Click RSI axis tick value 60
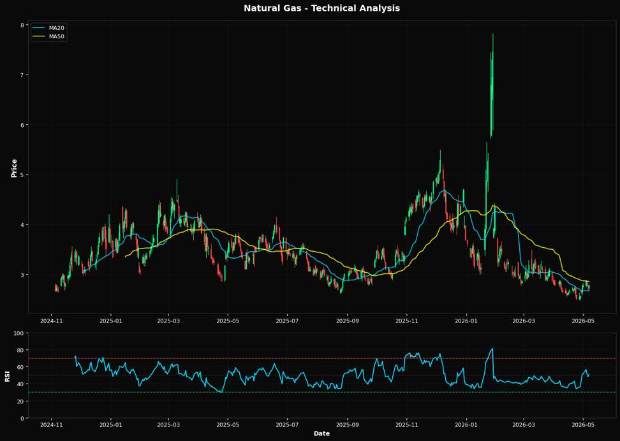This screenshot has width=620, height=441. pos(22,367)
